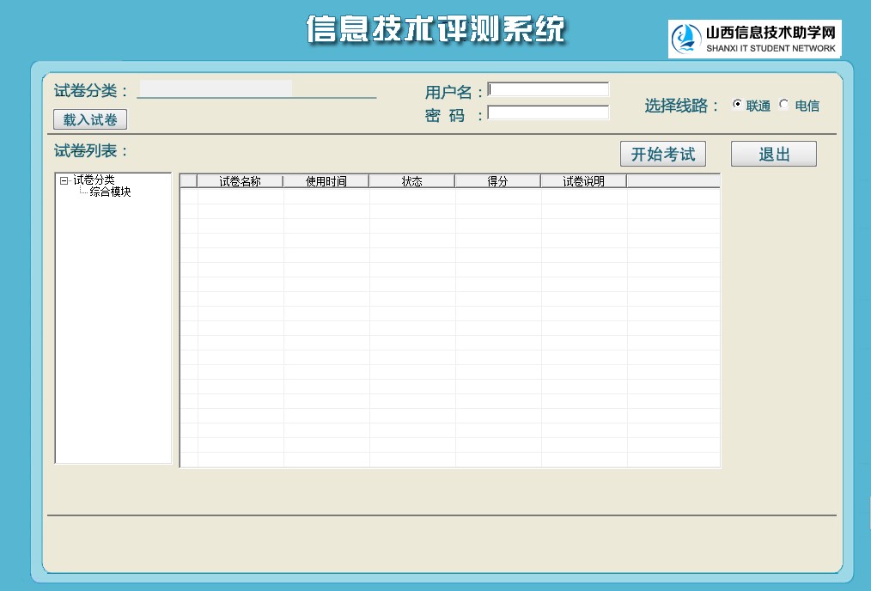
Task: Sort by the 得分 column header
Action: pyautogui.click(x=497, y=181)
